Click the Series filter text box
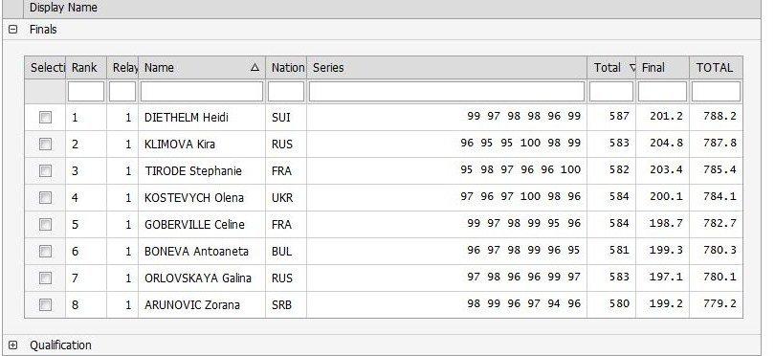The width and height of the screenshot is (775, 356). click(x=447, y=92)
